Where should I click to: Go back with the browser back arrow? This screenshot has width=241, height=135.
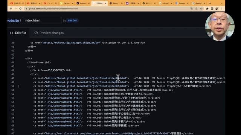(11, 9)
